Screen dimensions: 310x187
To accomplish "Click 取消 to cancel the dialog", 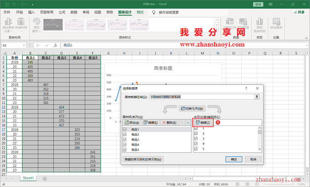I will click(x=253, y=159).
